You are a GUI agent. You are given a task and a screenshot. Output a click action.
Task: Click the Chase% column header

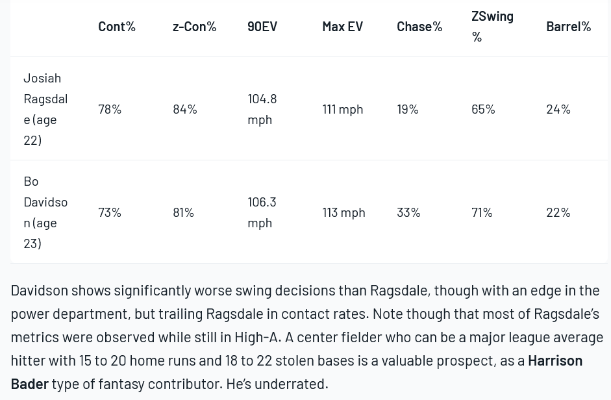click(x=419, y=27)
